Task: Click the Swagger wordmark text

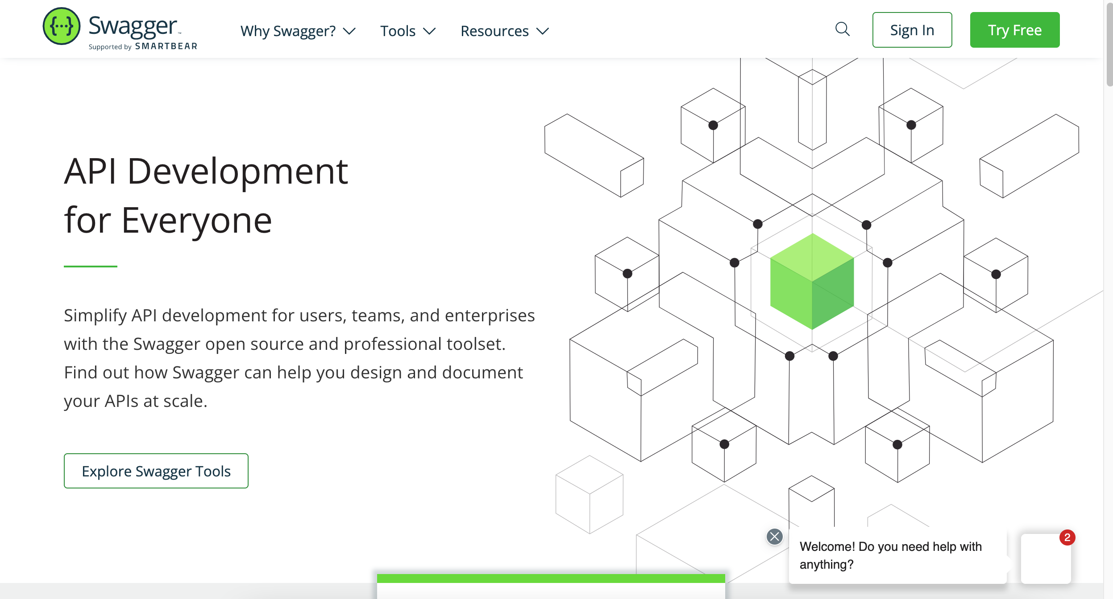Action: (133, 25)
